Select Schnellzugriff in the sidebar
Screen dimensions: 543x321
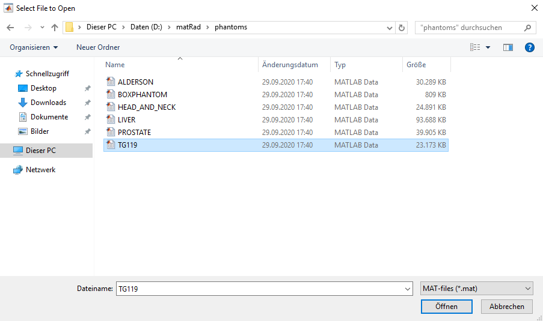click(x=47, y=74)
